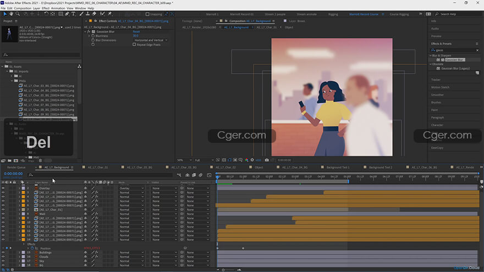
Task: Click the viewer snapshot camera icon
Action: point(267,160)
